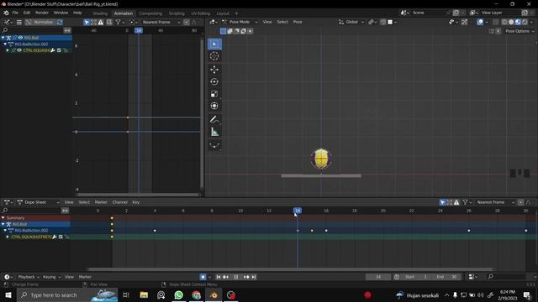This screenshot has height=302, width=538.
Task: Open Marker menu in Dope Sheet header
Action: [101, 202]
